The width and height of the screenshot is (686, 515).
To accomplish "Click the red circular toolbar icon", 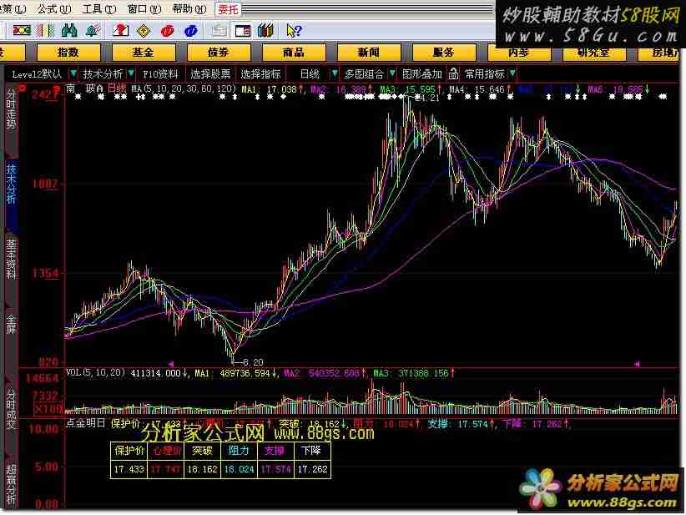I will click(x=168, y=31).
